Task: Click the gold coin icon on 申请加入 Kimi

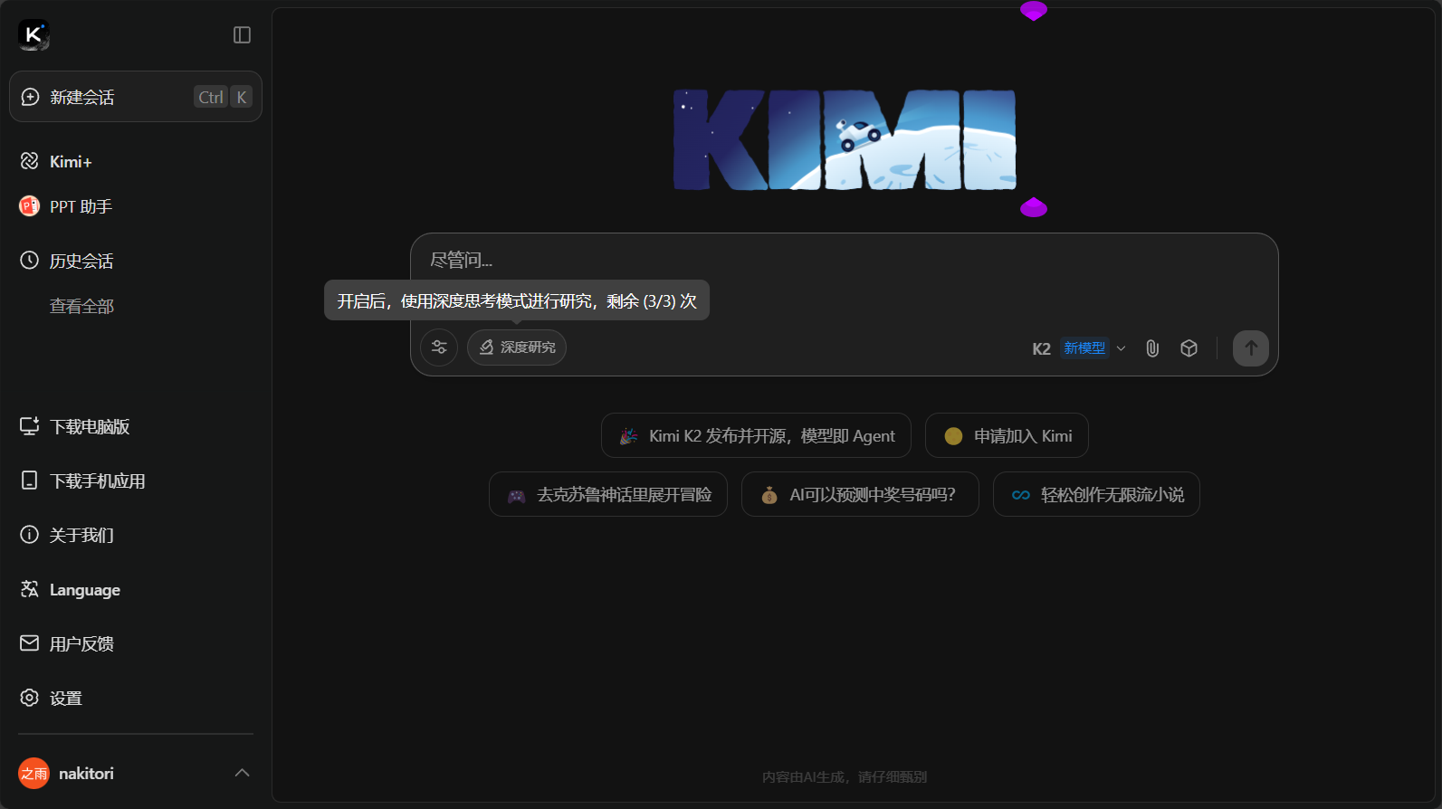Action: tap(953, 436)
